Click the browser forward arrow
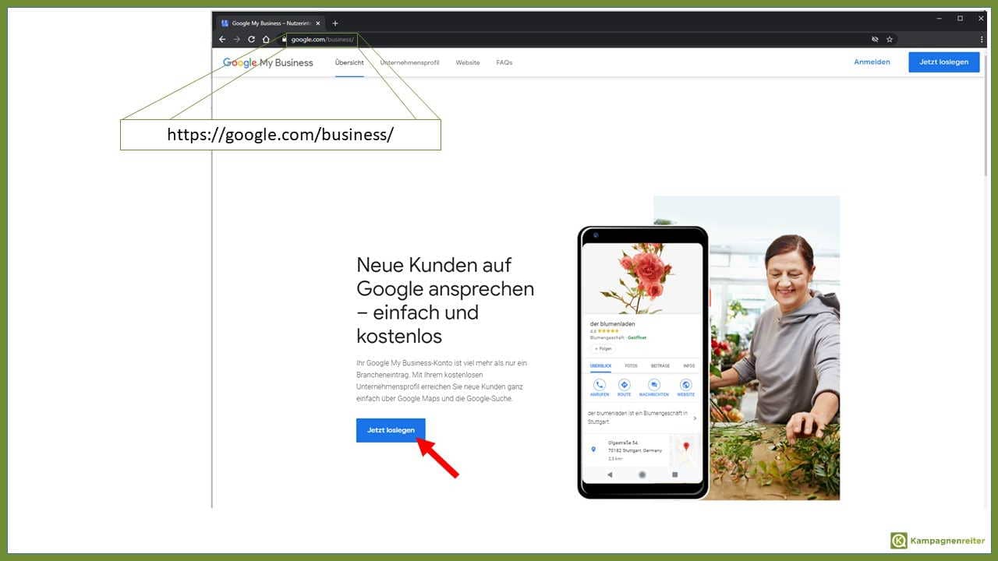Image resolution: width=998 pixels, height=561 pixels. (x=237, y=39)
